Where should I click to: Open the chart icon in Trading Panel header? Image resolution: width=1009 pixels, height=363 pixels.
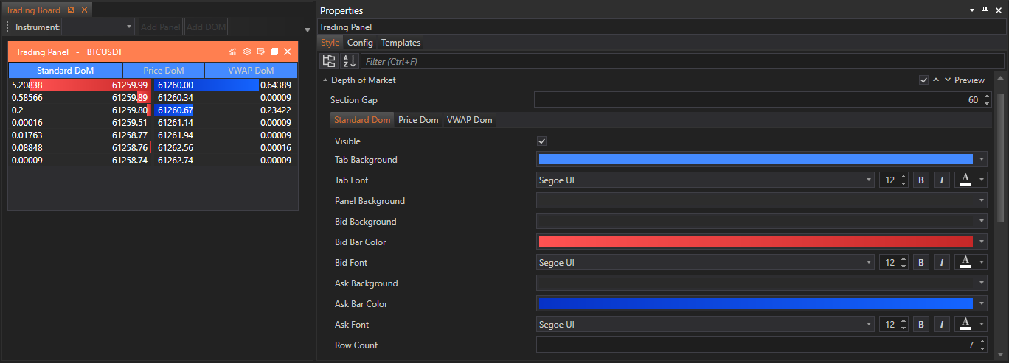(232, 52)
